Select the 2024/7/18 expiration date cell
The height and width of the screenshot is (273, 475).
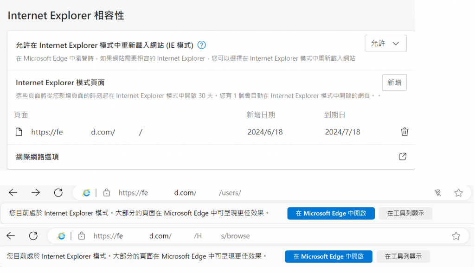(342, 132)
